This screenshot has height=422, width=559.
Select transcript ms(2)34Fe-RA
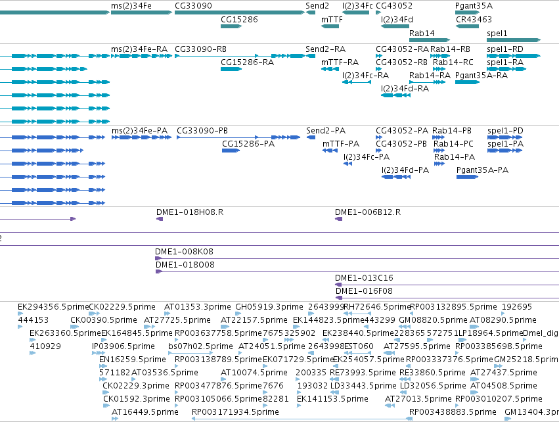tap(141, 56)
